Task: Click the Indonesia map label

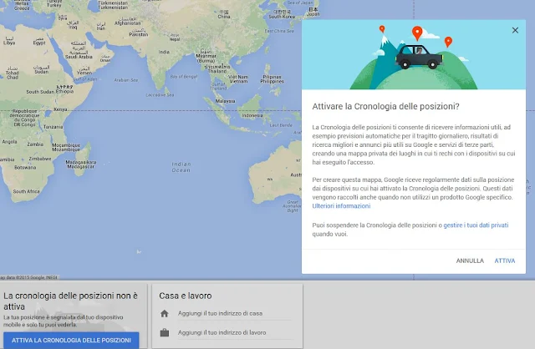Action: (252, 115)
